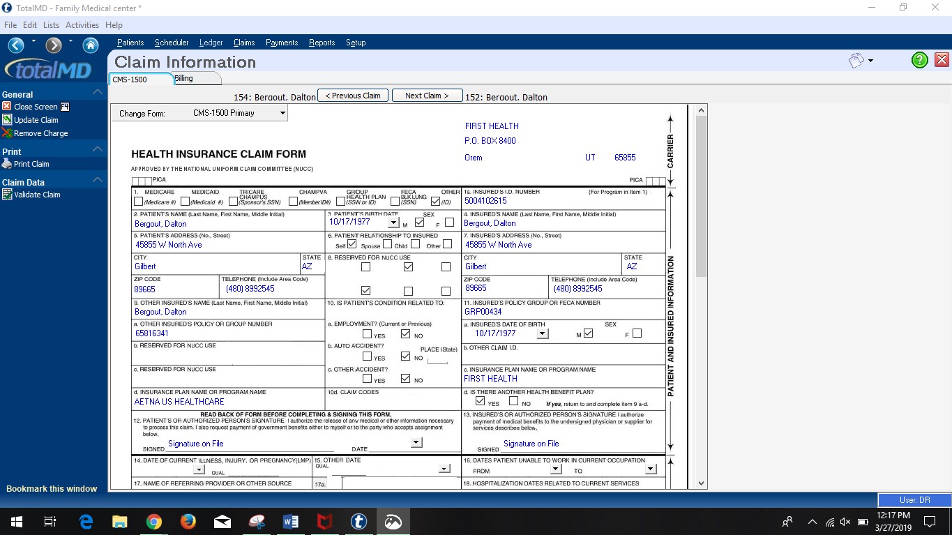Click the volume muted tray icon
Viewport: 952px width, 535px height.
(x=845, y=521)
